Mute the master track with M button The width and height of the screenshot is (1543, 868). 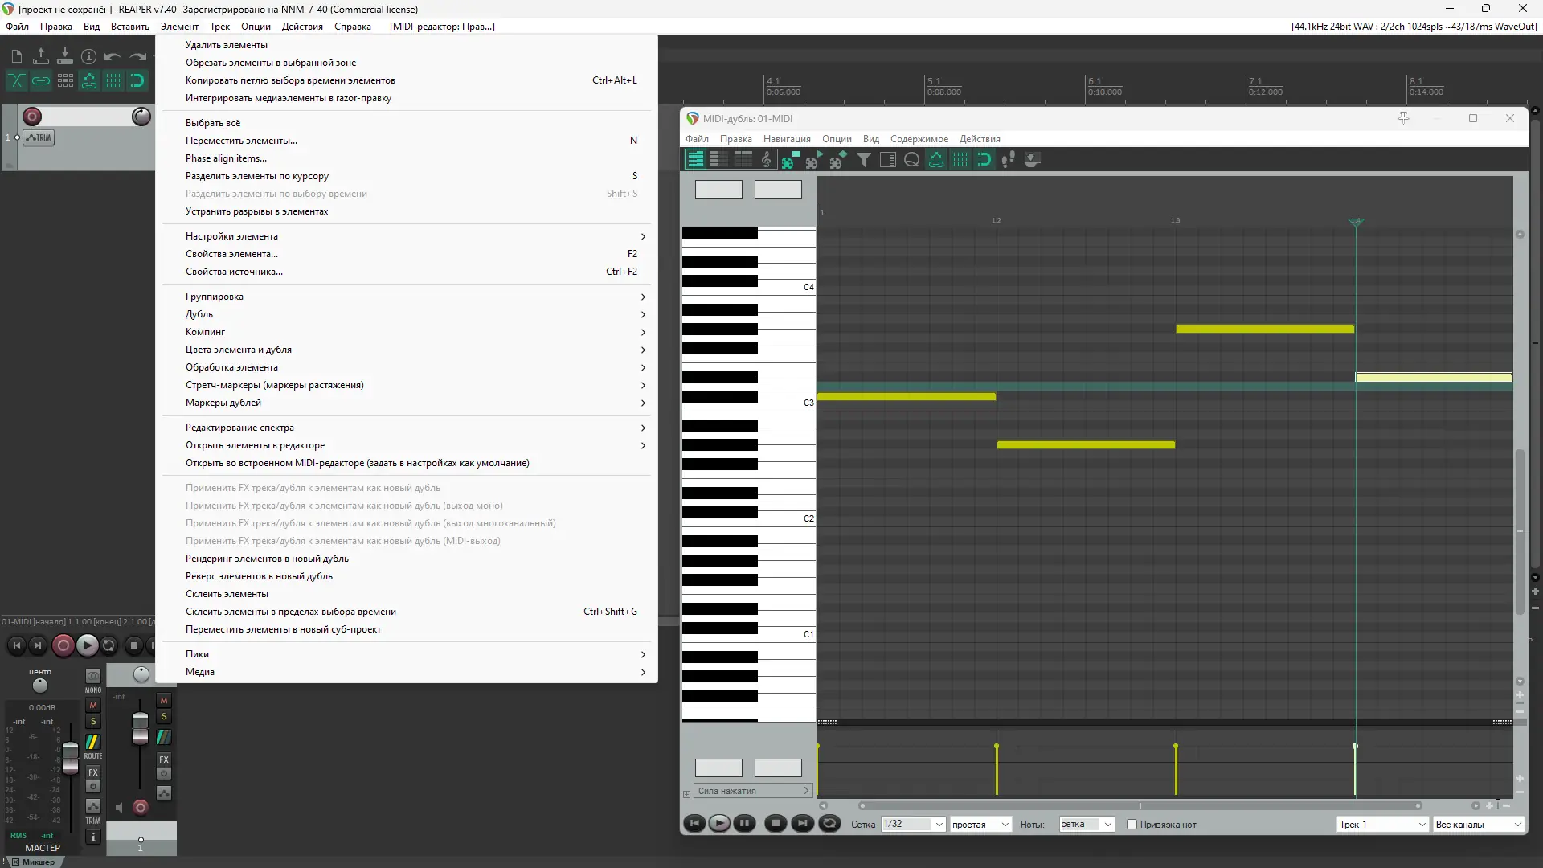93,705
